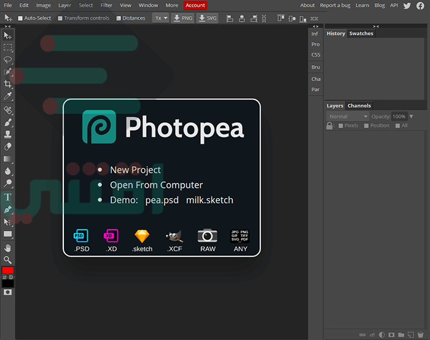The height and width of the screenshot is (340, 430).
Task: Export as SVG button
Action: pyautogui.click(x=208, y=18)
